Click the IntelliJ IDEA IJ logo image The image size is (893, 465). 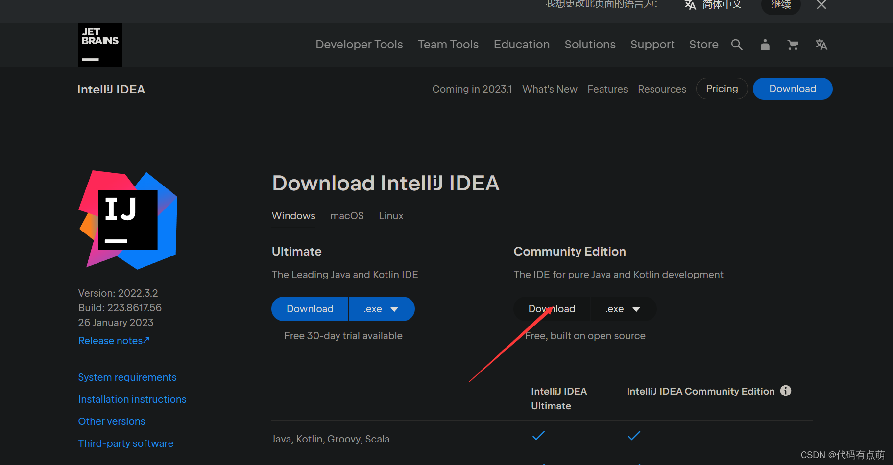(128, 220)
